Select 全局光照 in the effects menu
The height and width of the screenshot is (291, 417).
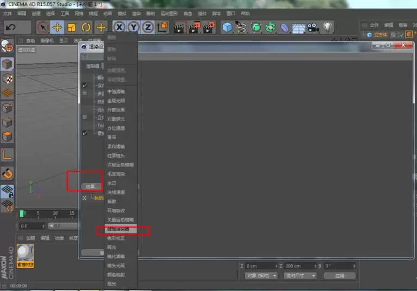pos(116,101)
